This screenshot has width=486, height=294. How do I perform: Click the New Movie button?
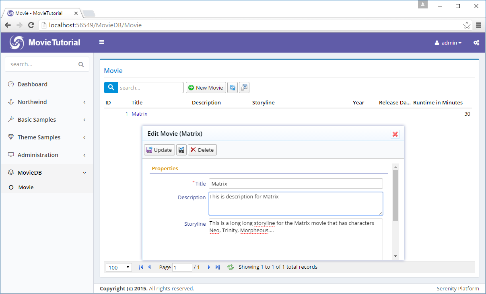206,88
